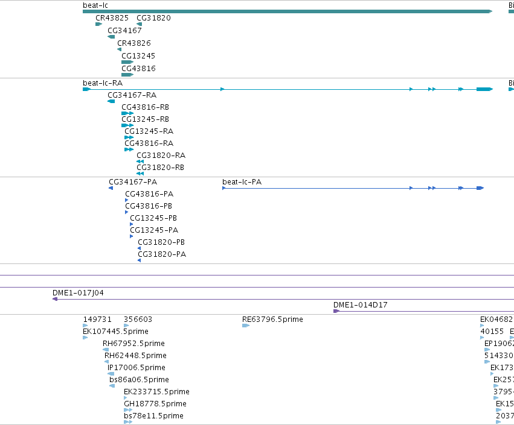
Task: Click the CG43816 gene glyph
Action: pyautogui.click(x=127, y=75)
